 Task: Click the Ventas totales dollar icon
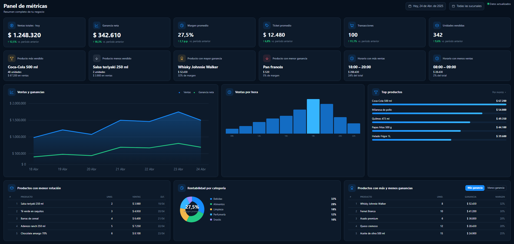point(12,25)
